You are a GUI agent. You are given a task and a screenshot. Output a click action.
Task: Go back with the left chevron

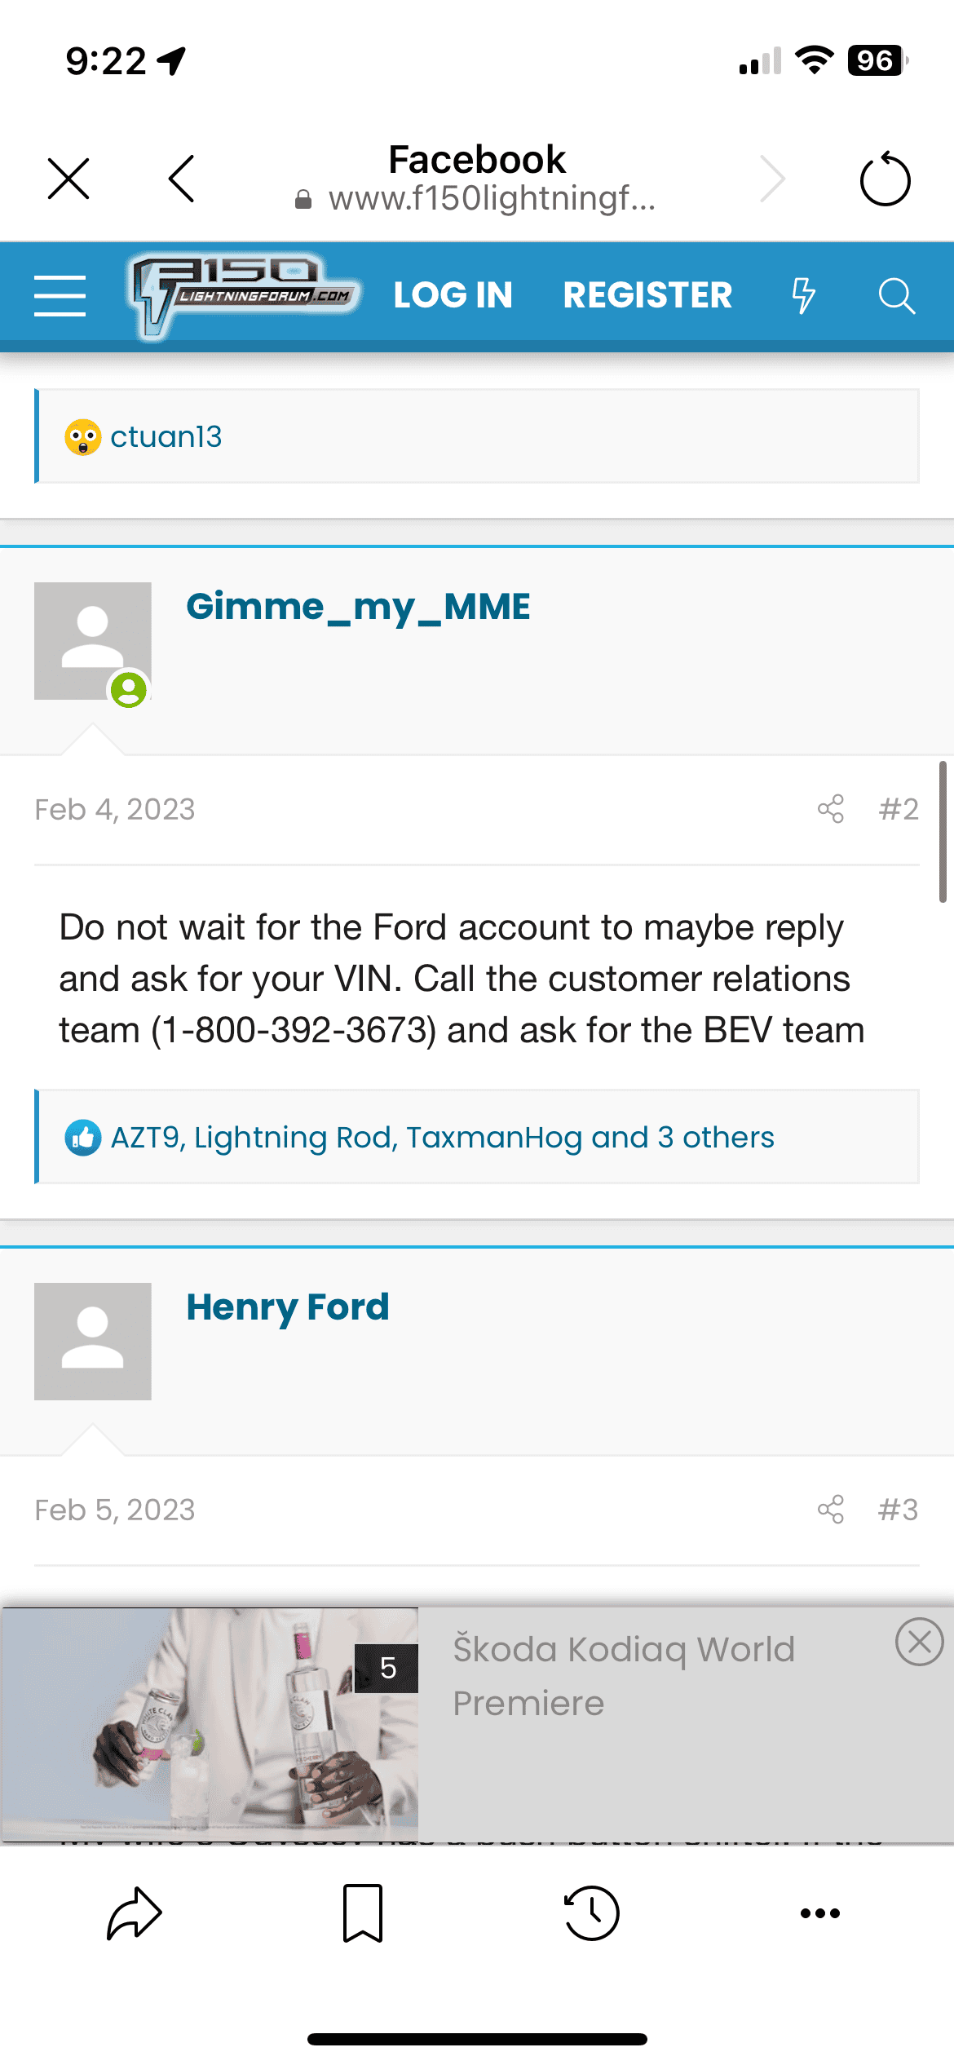pyautogui.click(x=182, y=179)
